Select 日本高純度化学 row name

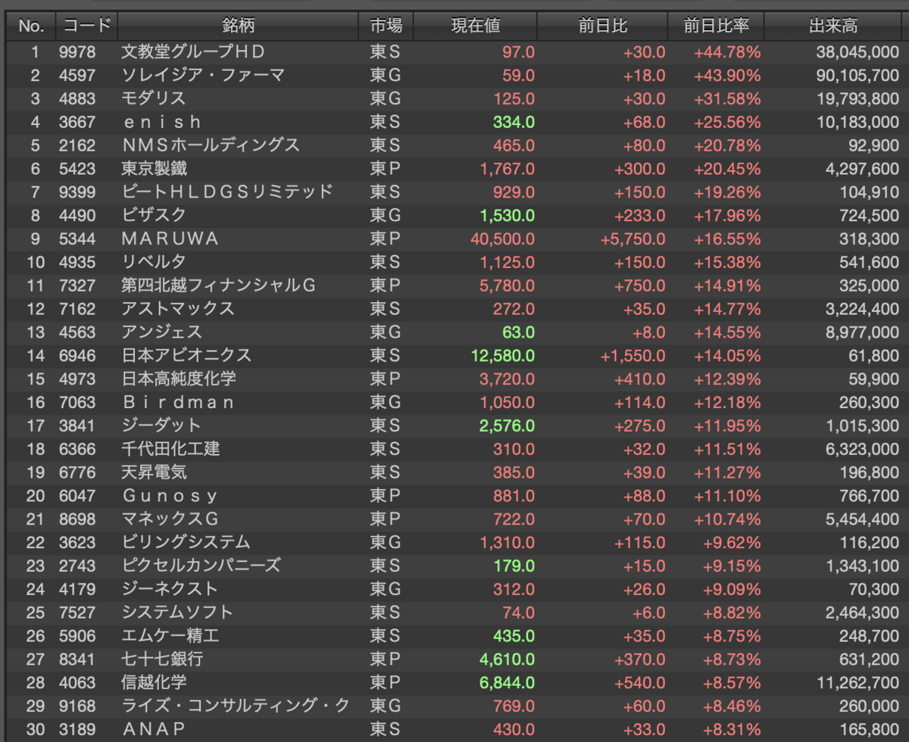coord(178,379)
